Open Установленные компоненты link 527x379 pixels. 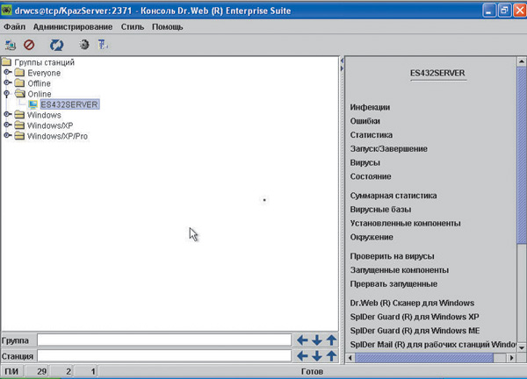point(405,223)
